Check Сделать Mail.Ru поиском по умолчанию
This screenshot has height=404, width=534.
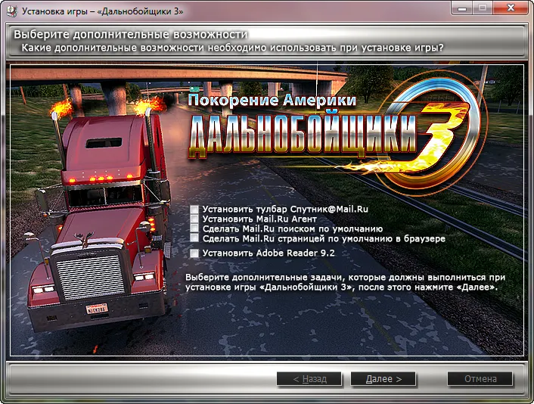point(195,228)
